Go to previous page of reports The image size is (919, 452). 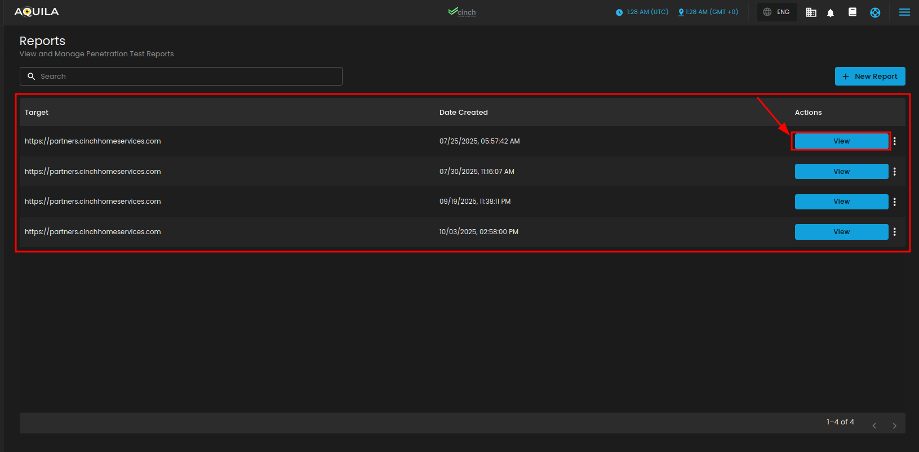[874, 426]
